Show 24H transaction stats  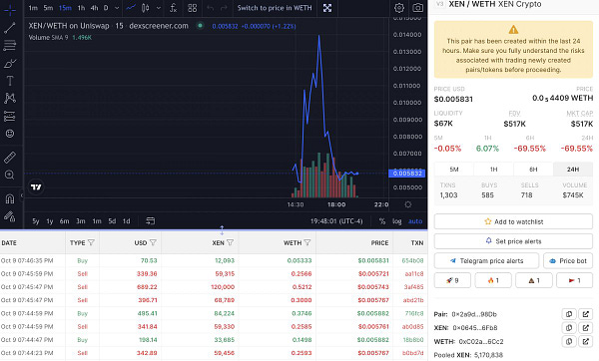(573, 170)
